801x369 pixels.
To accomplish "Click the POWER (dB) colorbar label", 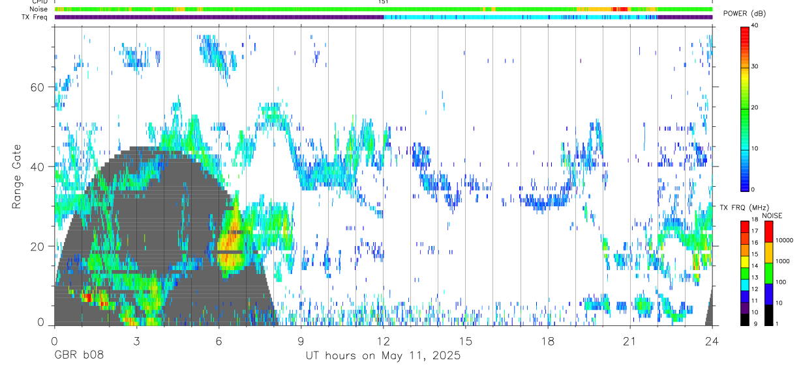I will coord(744,13).
